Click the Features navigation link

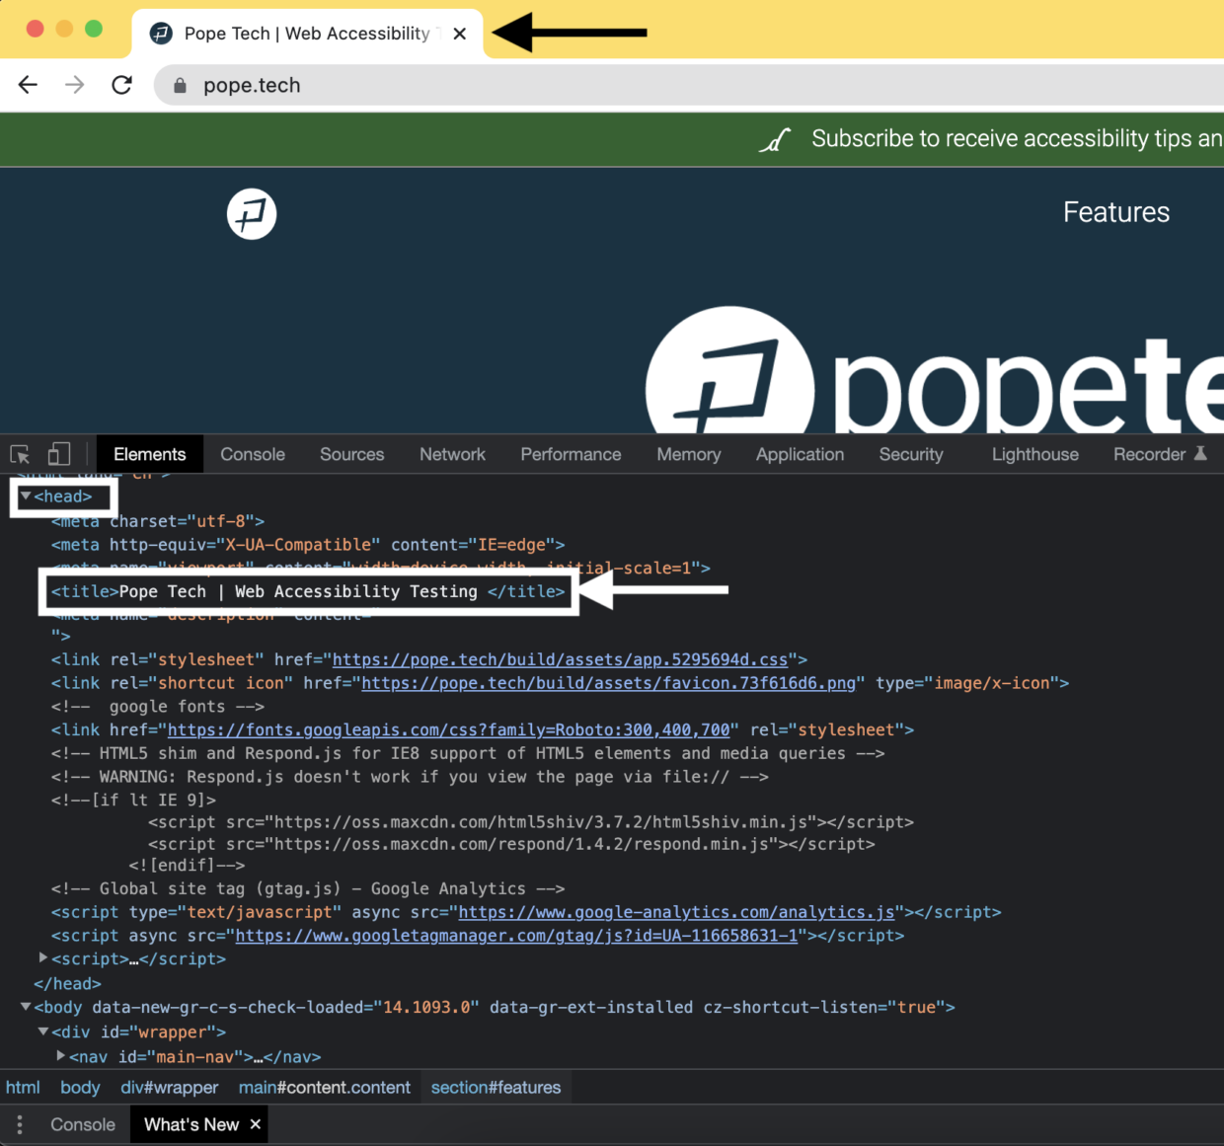[1115, 212]
